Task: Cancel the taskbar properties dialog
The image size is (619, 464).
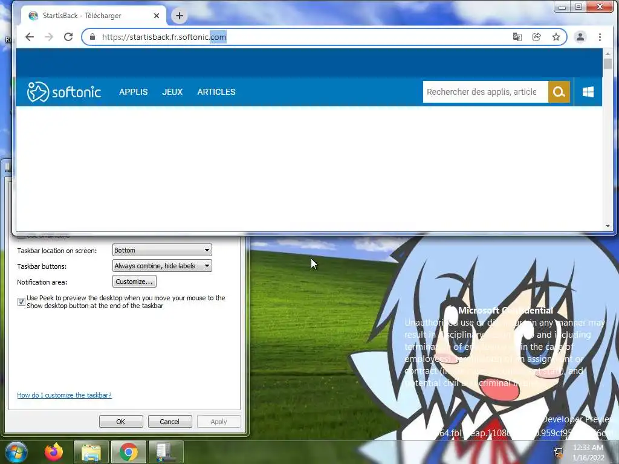Action: click(x=170, y=421)
